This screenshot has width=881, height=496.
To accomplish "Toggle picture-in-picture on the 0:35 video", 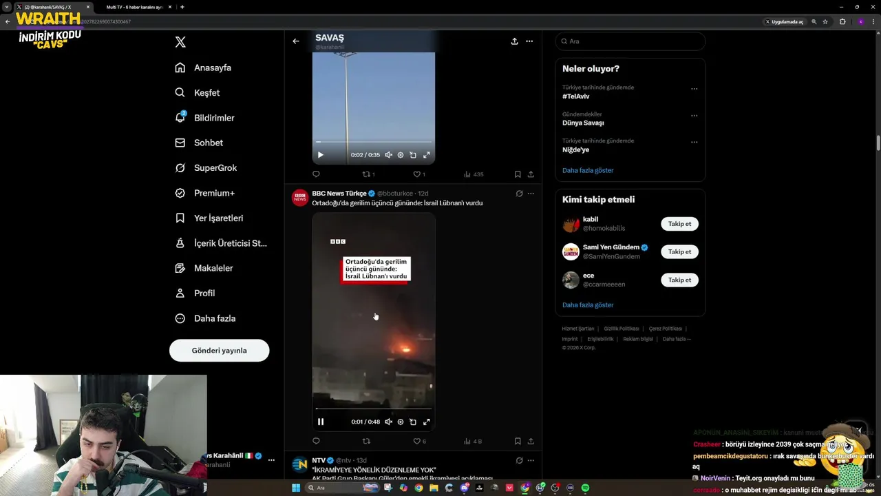I will tap(413, 155).
